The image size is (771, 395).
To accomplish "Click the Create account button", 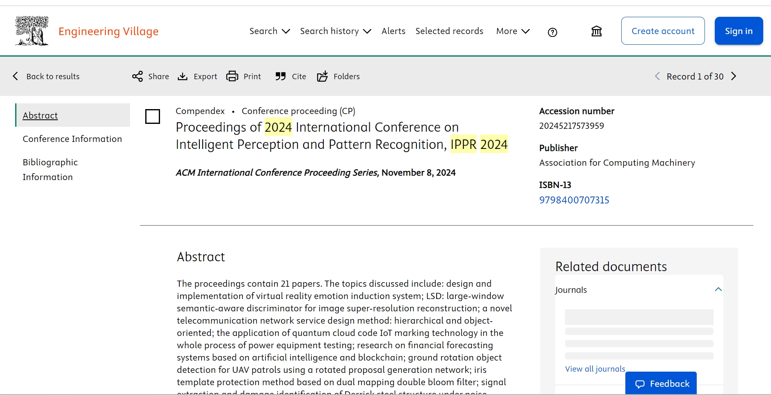I will coord(663,31).
